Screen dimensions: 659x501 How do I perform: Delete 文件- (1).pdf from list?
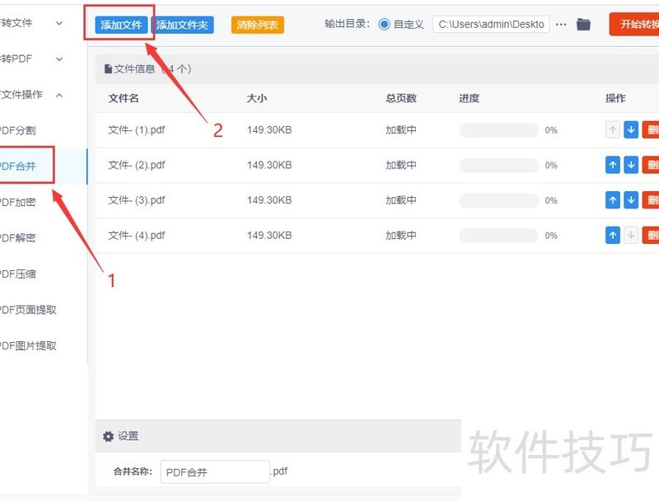(x=651, y=130)
